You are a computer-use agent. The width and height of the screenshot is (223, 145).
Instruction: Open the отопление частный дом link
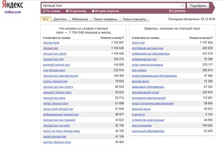[148, 48]
